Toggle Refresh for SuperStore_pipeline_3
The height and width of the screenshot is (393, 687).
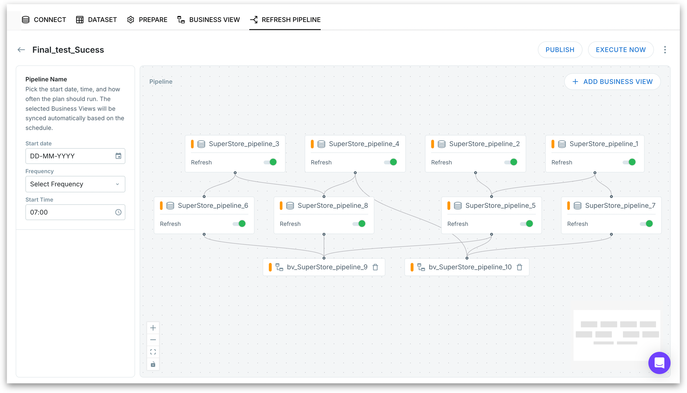[270, 162]
